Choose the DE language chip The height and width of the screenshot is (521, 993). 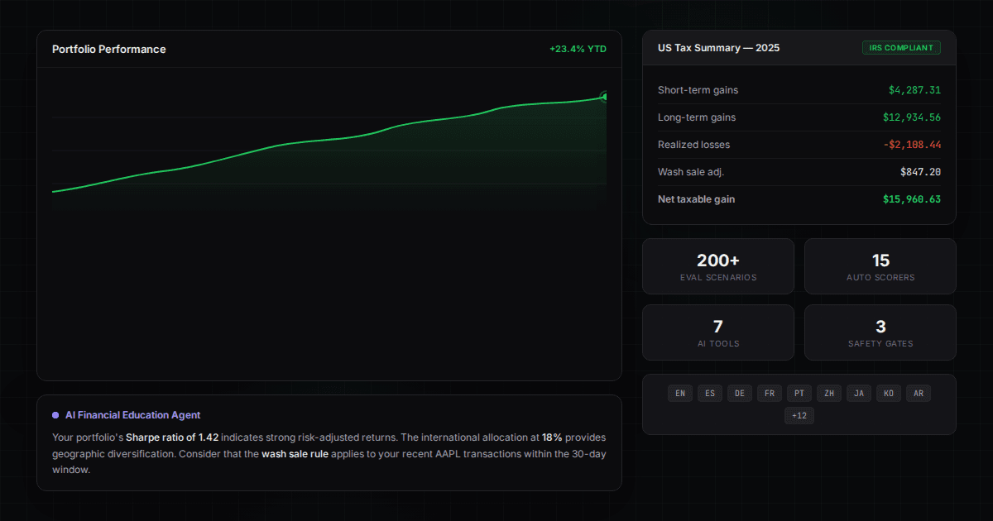[x=739, y=394]
